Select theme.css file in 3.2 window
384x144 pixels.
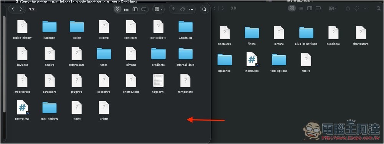tap(22, 110)
